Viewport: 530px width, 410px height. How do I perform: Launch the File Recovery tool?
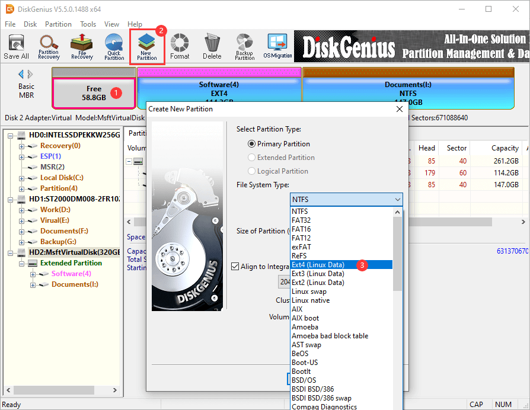pos(82,47)
